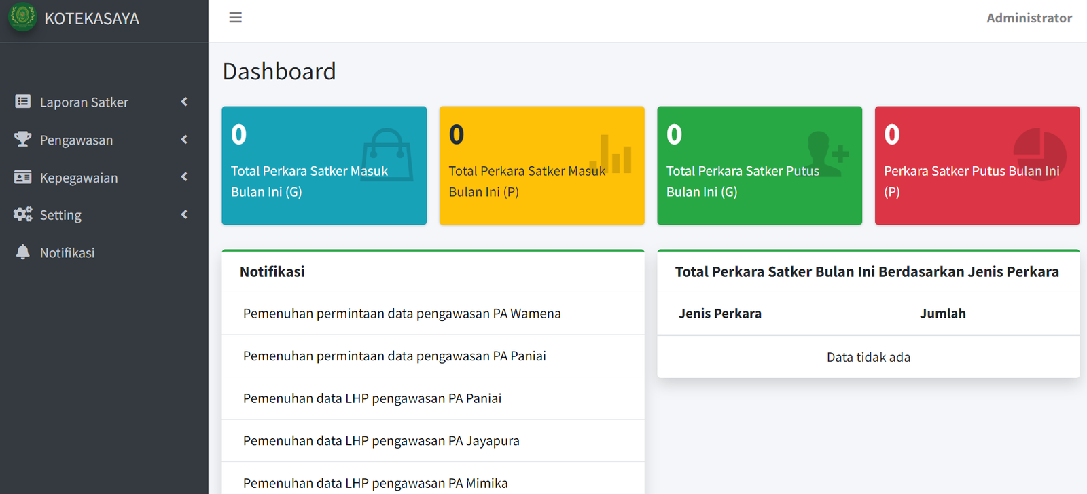Click the KOTEKASAYA logo emblem
The width and height of the screenshot is (1087, 494).
[x=22, y=18]
